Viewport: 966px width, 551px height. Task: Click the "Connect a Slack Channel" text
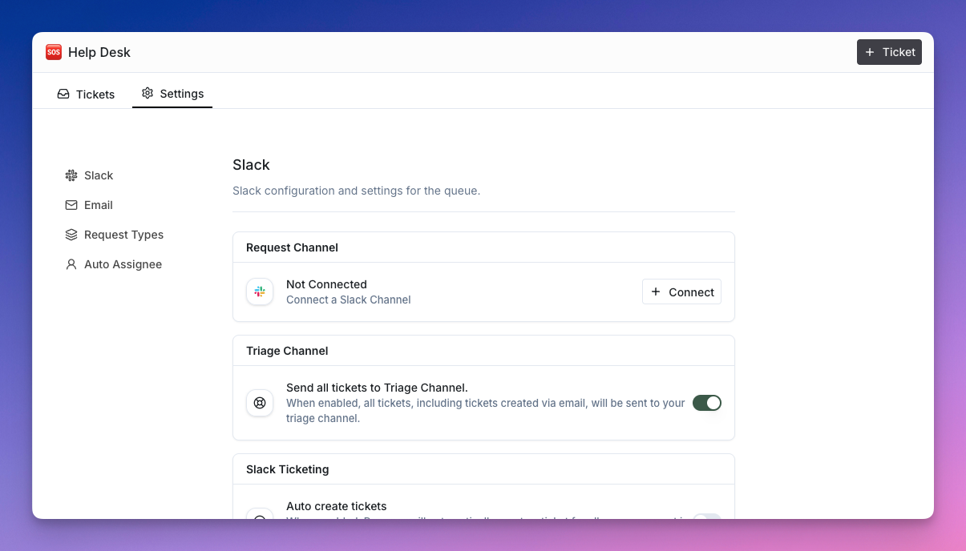pyautogui.click(x=349, y=300)
